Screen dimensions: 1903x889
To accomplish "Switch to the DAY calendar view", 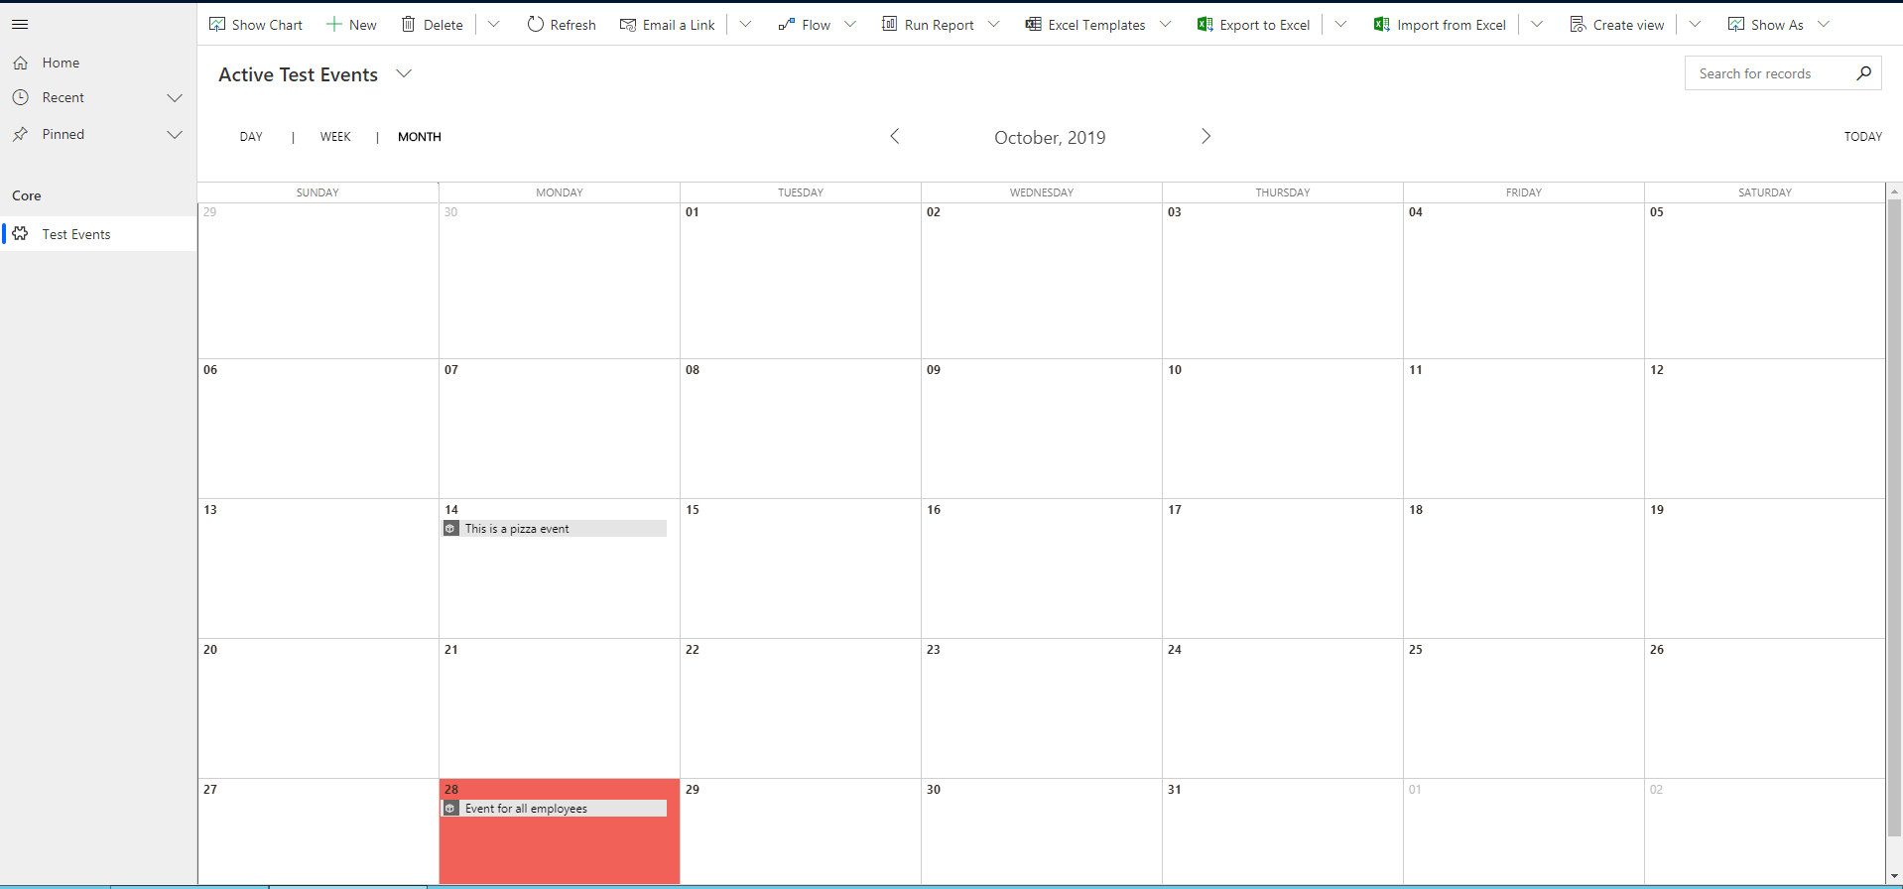I will 251,137.
